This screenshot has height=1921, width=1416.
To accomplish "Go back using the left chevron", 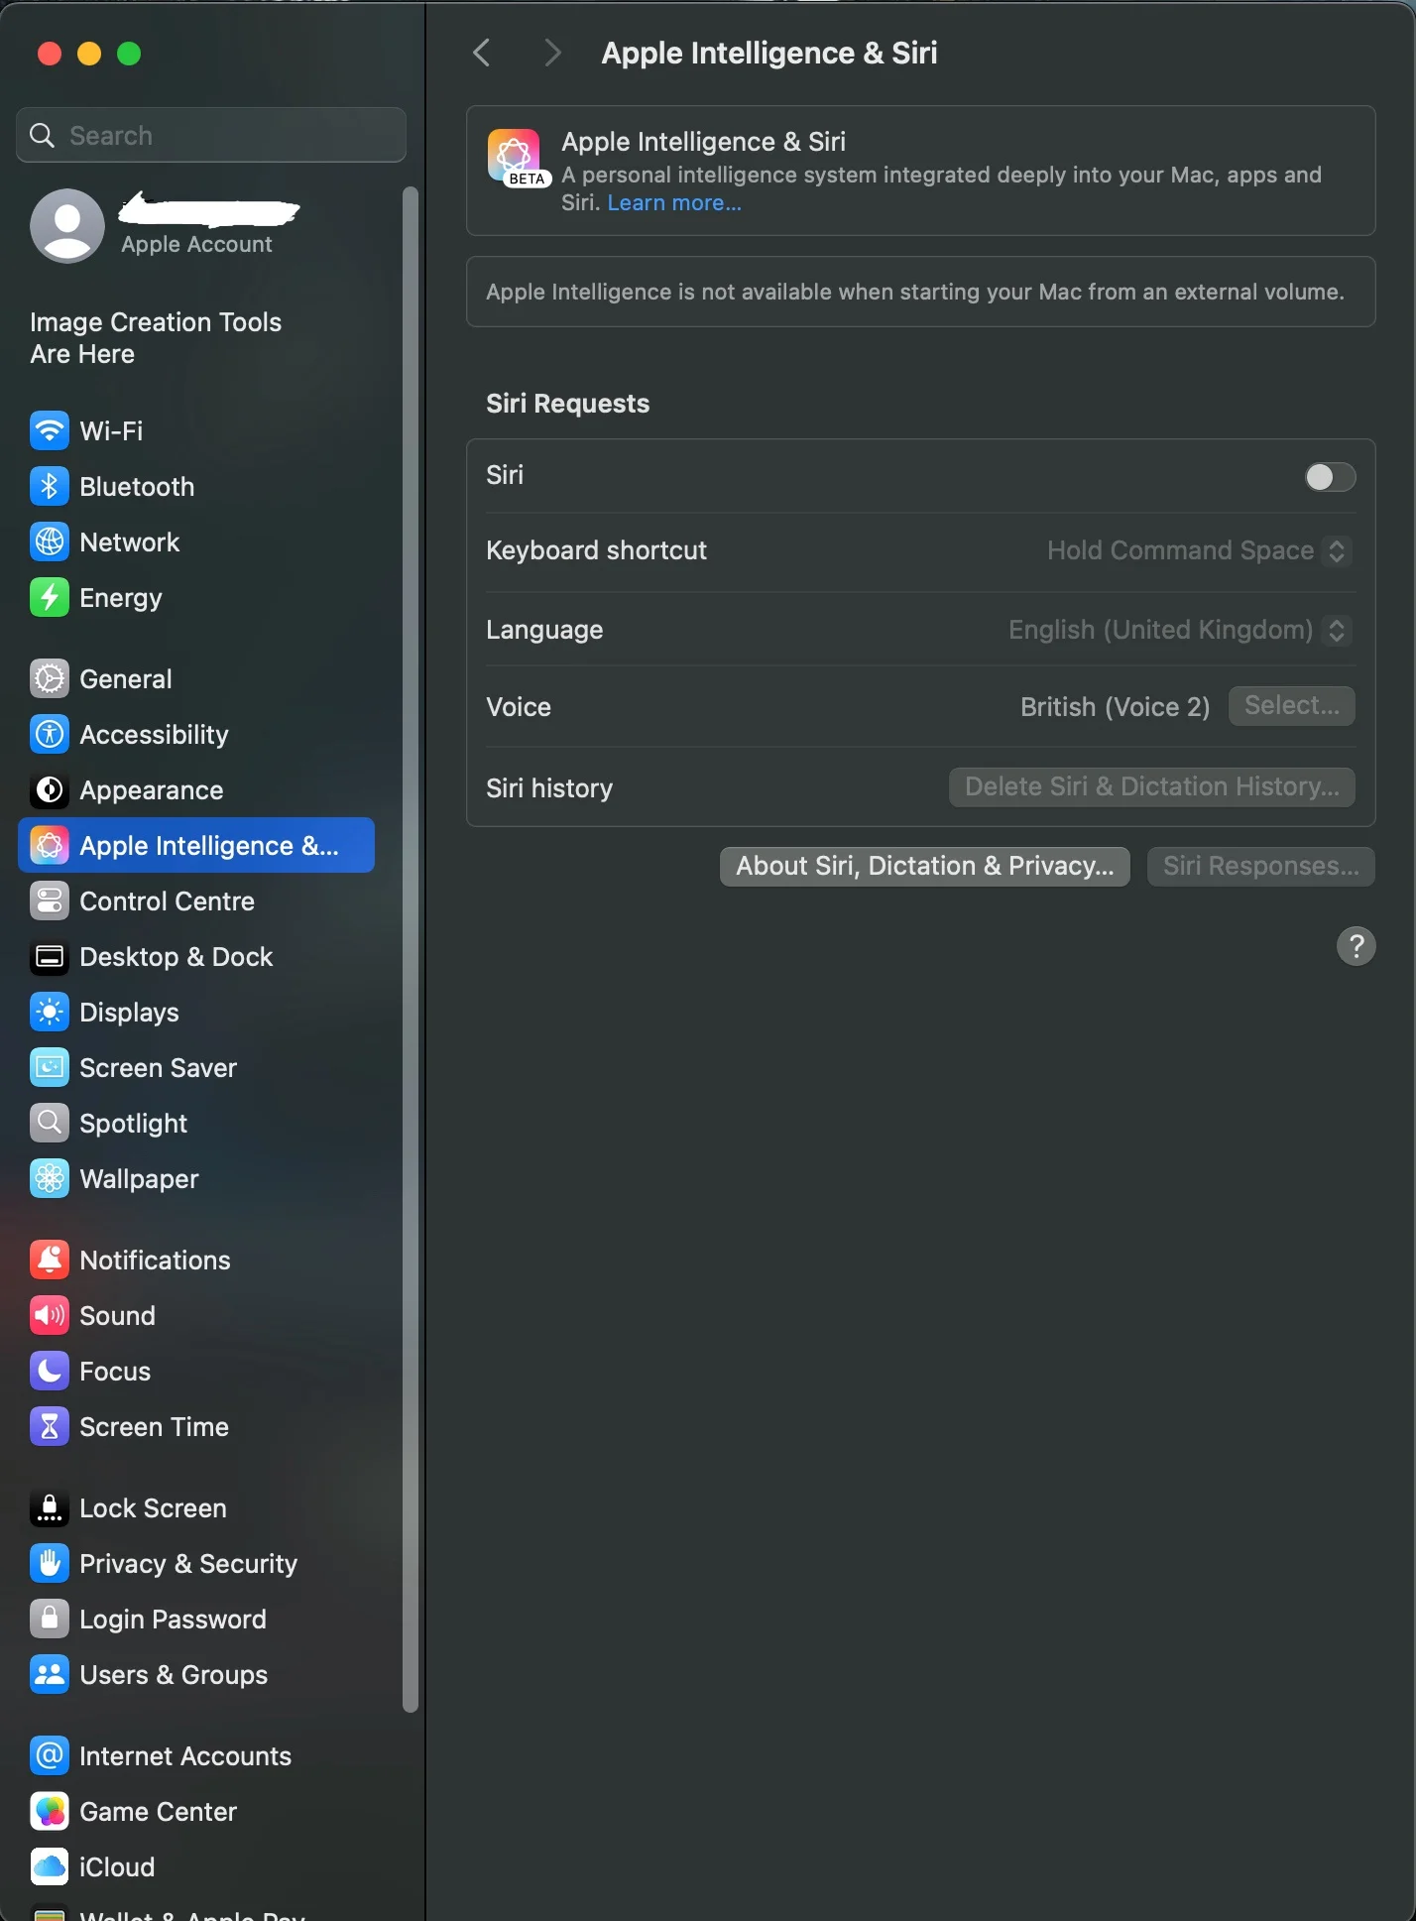I will [482, 53].
